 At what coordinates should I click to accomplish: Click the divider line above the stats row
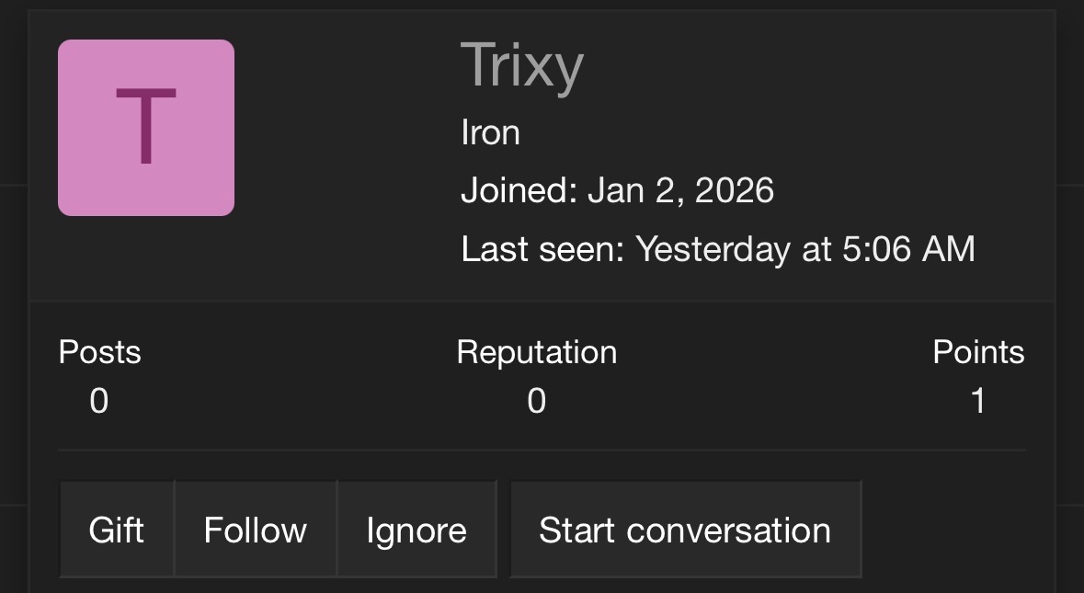point(542,300)
